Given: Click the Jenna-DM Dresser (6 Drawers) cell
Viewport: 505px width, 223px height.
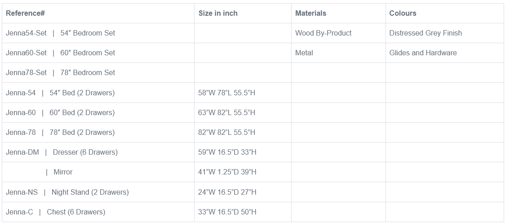Looking at the screenshot, I should click(x=62, y=152).
